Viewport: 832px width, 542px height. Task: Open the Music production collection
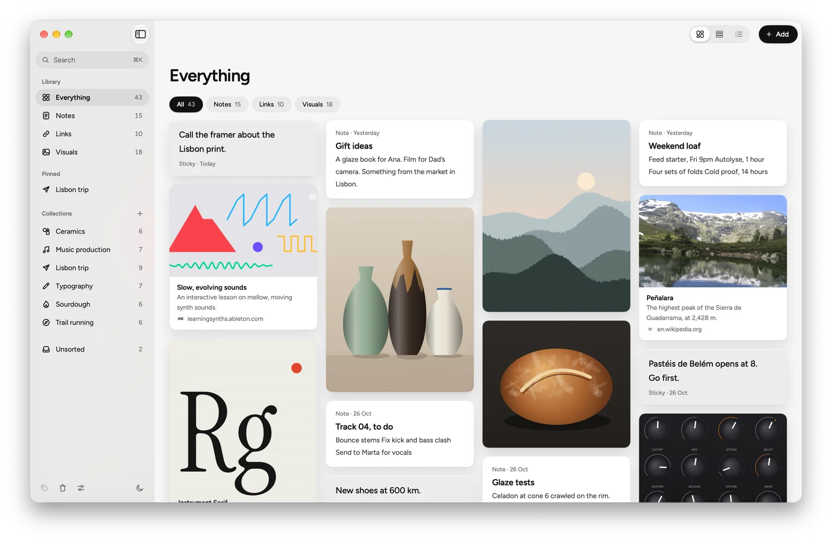92,249
